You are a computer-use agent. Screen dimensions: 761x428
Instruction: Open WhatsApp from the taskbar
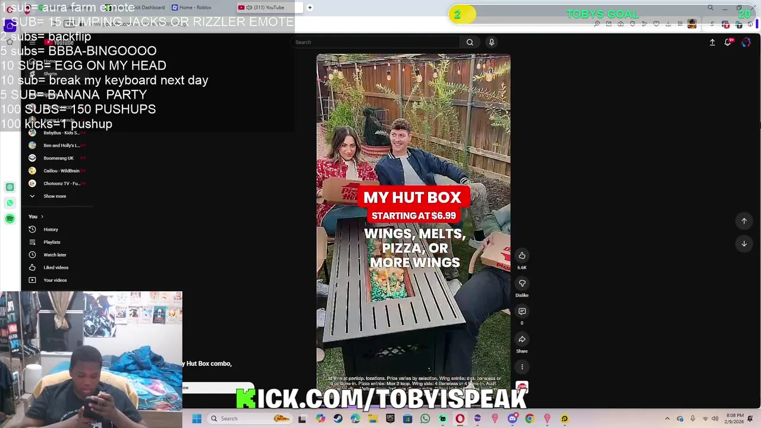425,418
